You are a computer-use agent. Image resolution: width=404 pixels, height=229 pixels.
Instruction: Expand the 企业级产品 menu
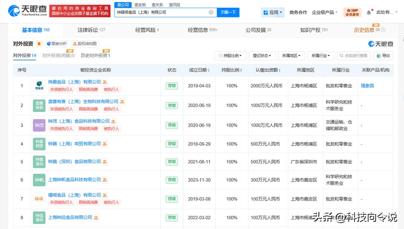click(x=325, y=12)
